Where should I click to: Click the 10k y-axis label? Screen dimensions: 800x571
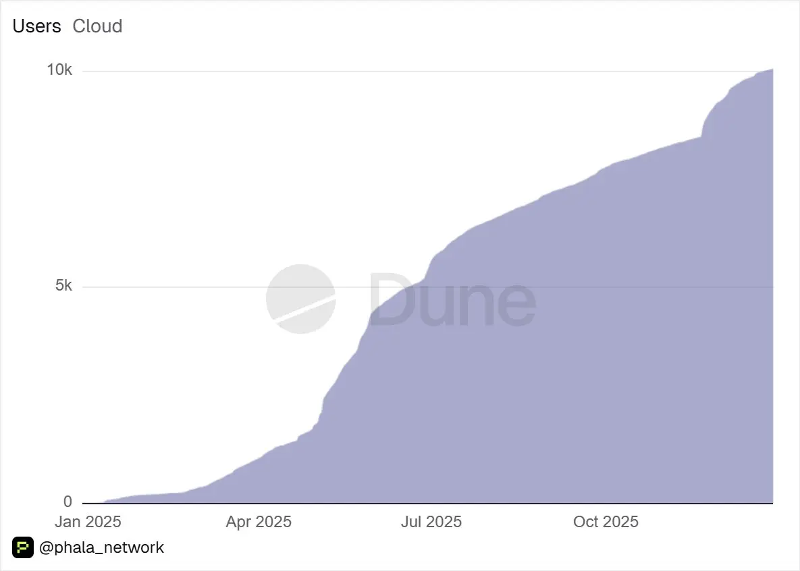[59, 70]
